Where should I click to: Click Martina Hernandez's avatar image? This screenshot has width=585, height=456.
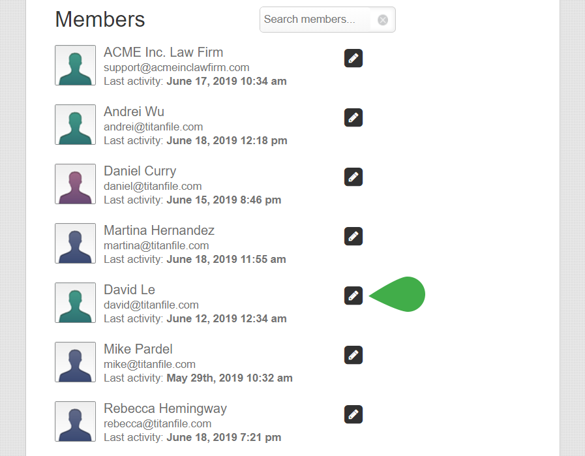[75, 243]
